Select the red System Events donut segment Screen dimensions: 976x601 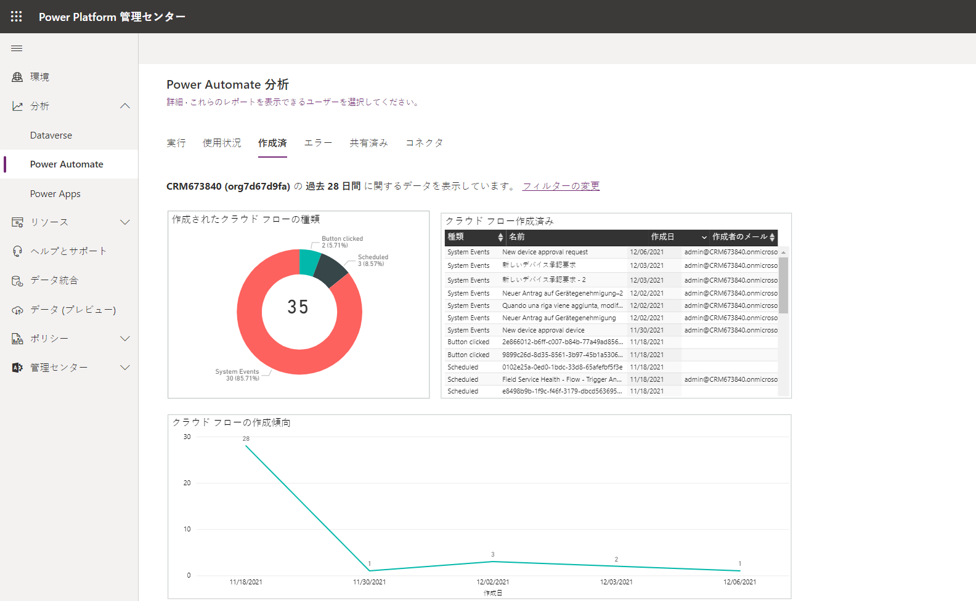(x=299, y=363)
